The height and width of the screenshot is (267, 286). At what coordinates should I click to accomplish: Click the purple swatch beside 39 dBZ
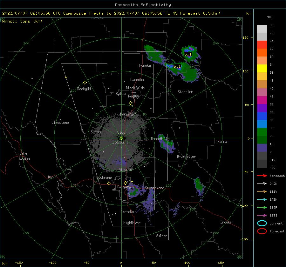262,108
